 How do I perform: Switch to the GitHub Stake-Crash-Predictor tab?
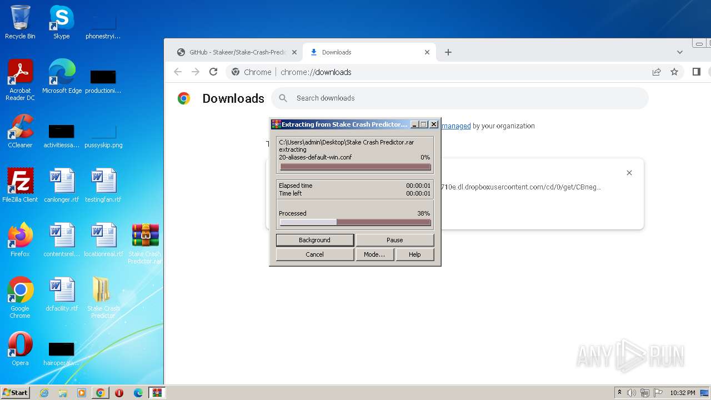(237, 52)
